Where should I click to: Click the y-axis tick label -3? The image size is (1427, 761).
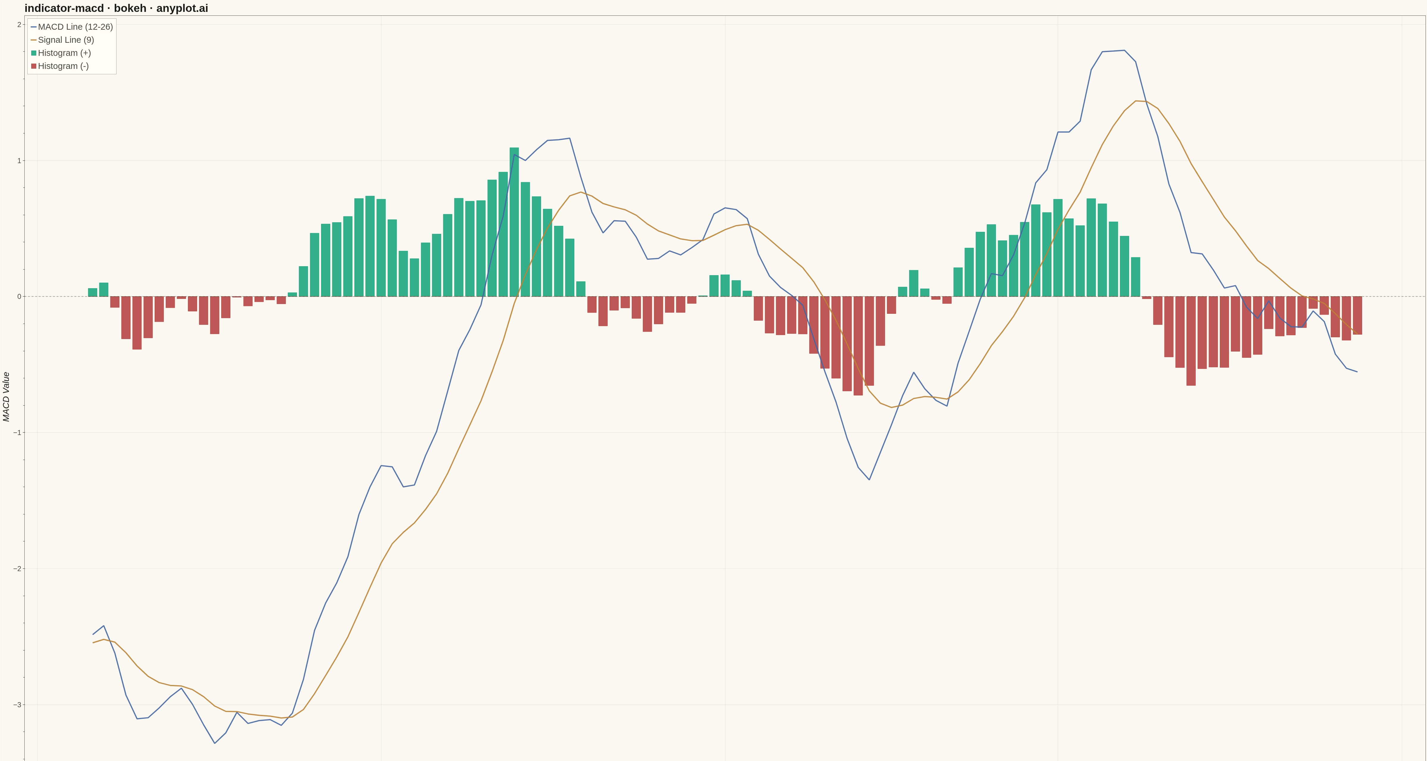(x=17, y=705)
